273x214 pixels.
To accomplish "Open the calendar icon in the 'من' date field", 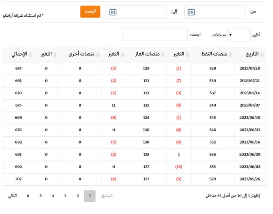I will coord(191,12).
